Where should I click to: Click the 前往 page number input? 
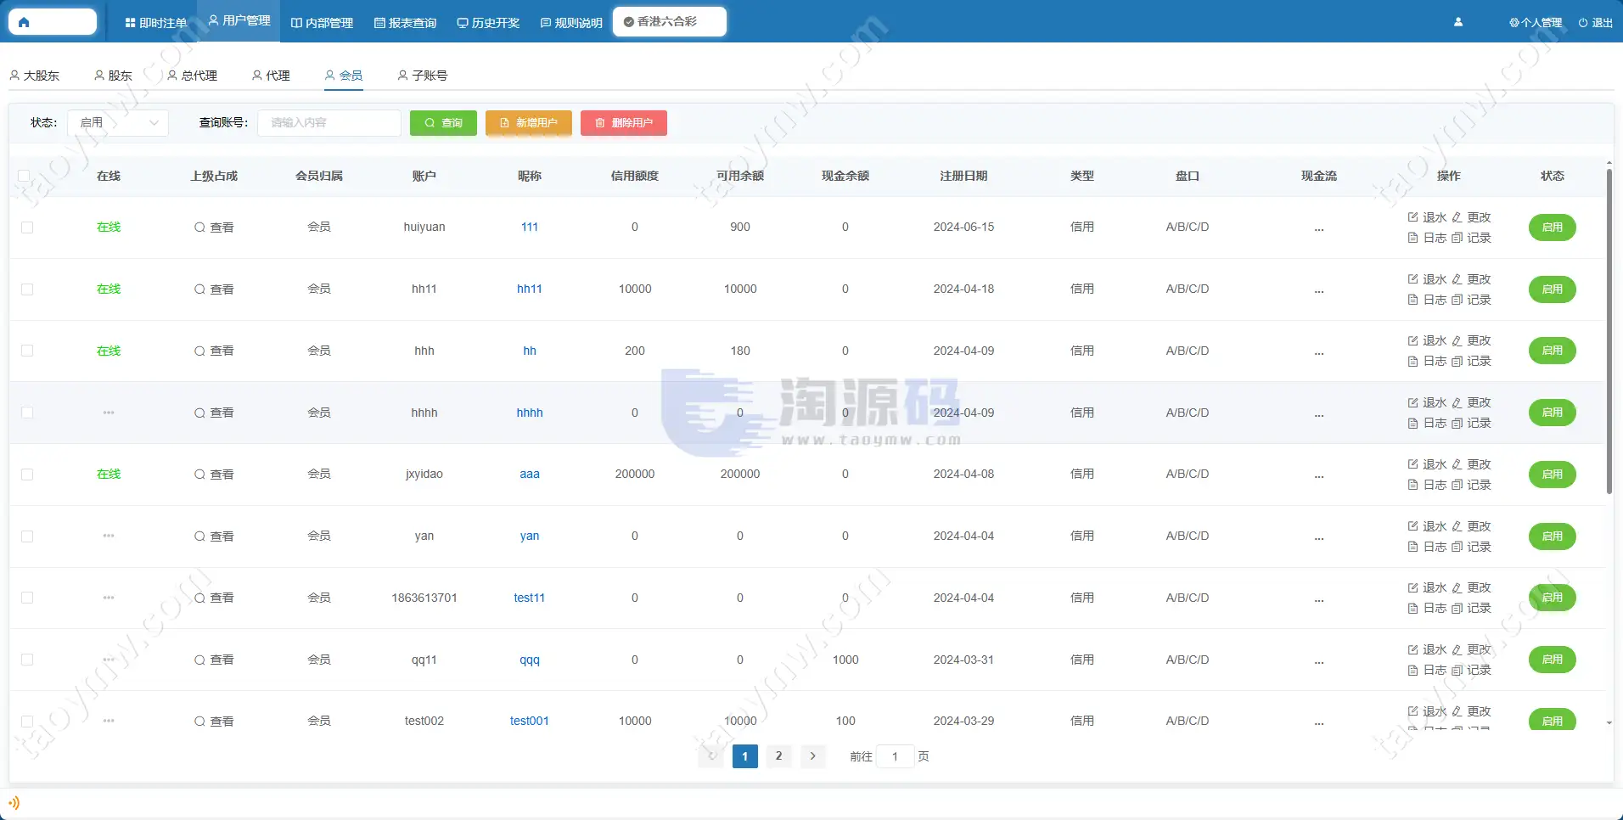pyautogui.click(x=895, y=756)
